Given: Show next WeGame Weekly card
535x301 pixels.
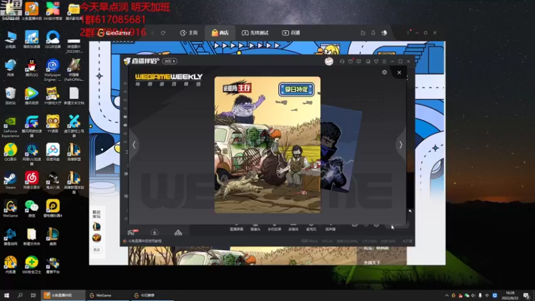Looking at the screenshot, I should (x=401, y=144).
